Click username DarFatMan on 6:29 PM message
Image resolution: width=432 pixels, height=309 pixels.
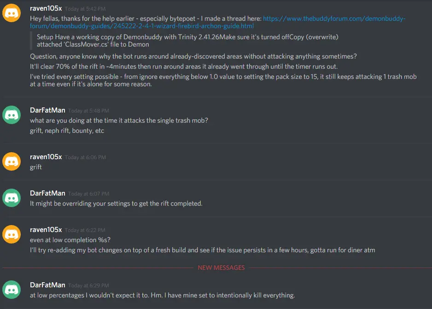(47, 285)
